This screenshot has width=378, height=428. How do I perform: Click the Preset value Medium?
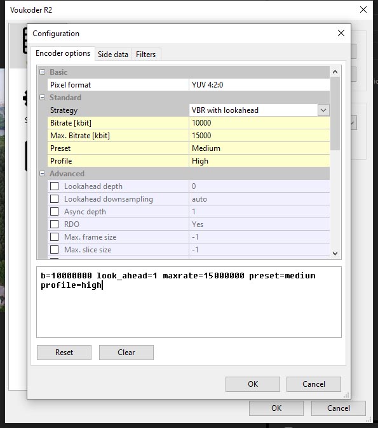click(x=259, y=148)
